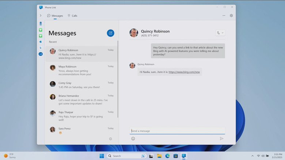This screenshot has width=285, height=160.
Task: Click the Send a message input field
Action: 177,131
